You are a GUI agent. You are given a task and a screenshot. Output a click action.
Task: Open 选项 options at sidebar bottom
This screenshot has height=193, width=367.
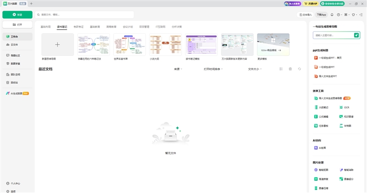tap(11, 191)
